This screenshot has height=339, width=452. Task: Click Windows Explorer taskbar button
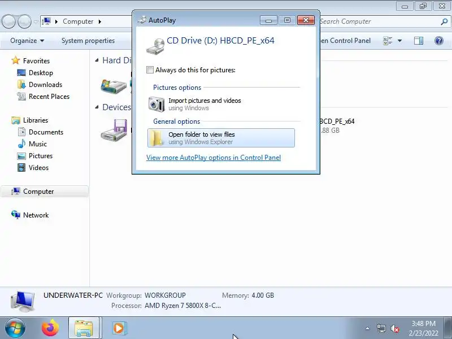coord(84,328)
